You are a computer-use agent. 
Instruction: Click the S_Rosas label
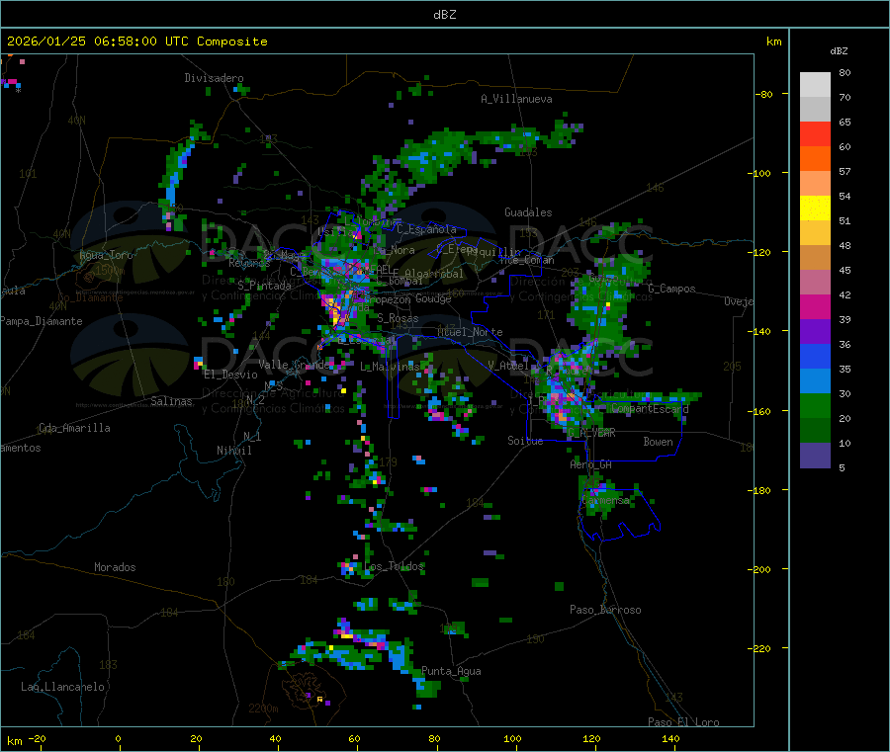pos(398,318)
